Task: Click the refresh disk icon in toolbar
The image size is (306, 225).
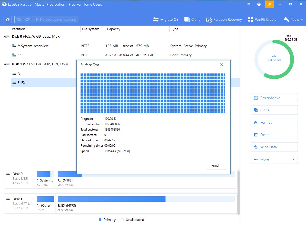Action: (8, 19)
